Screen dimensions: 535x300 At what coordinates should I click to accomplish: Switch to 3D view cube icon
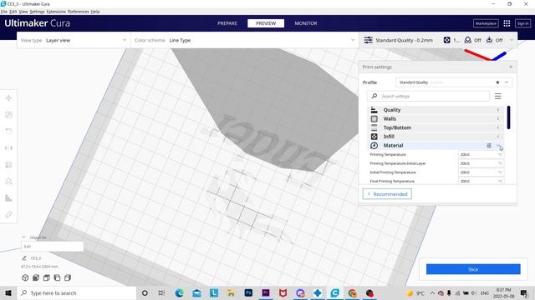[25, 277]
